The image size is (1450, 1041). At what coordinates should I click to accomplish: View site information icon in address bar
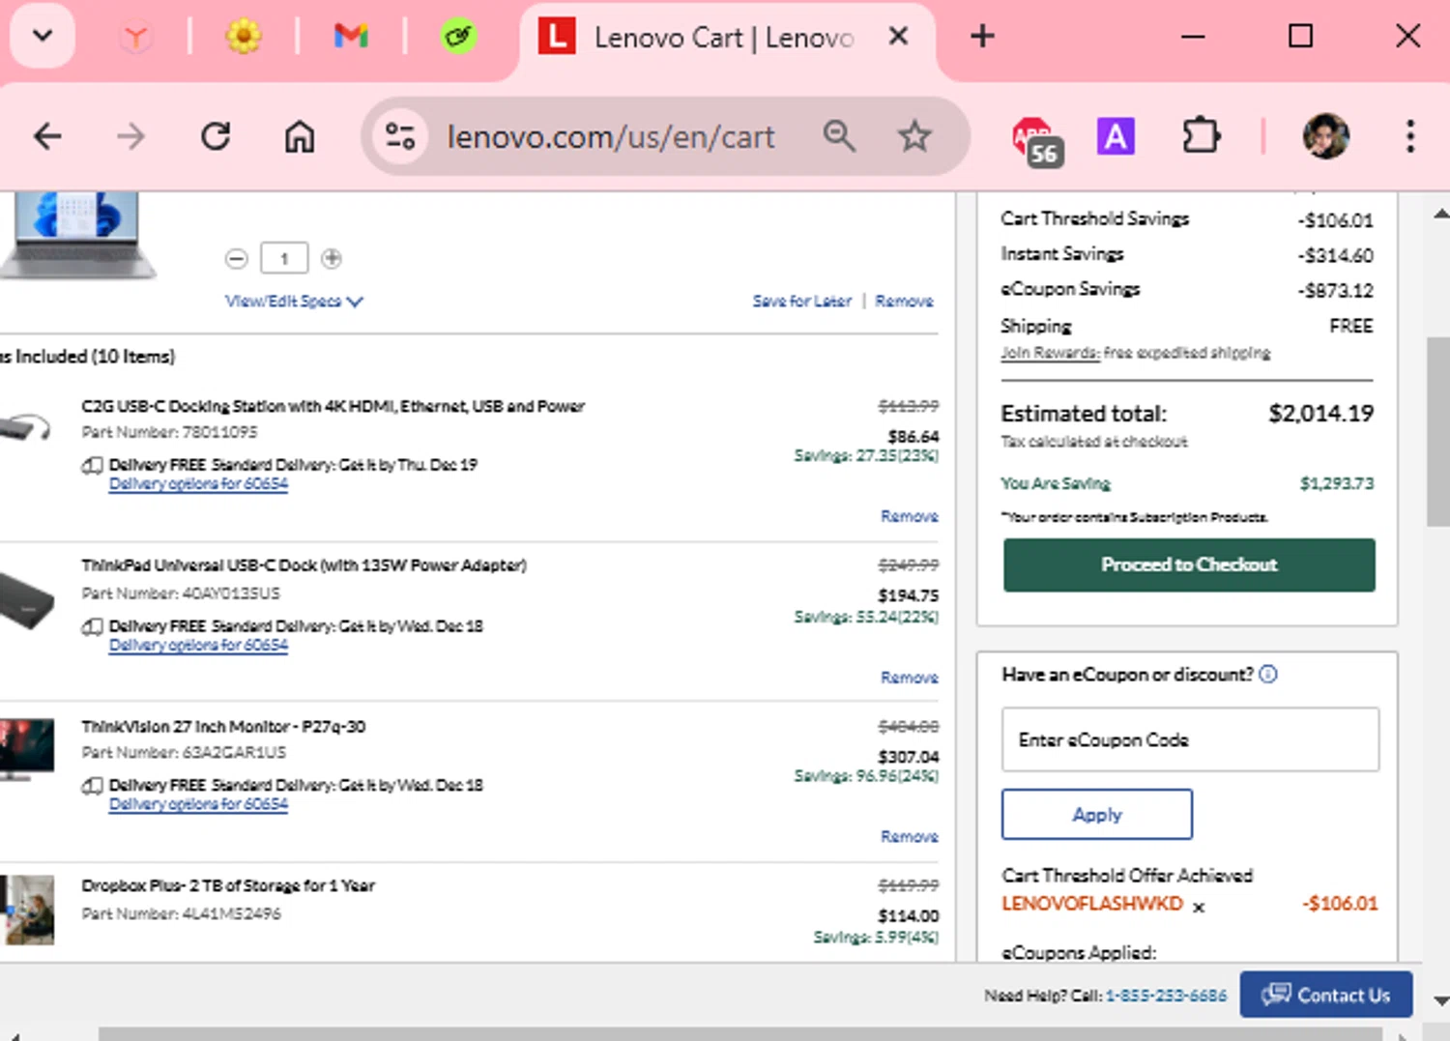point(400,136)
